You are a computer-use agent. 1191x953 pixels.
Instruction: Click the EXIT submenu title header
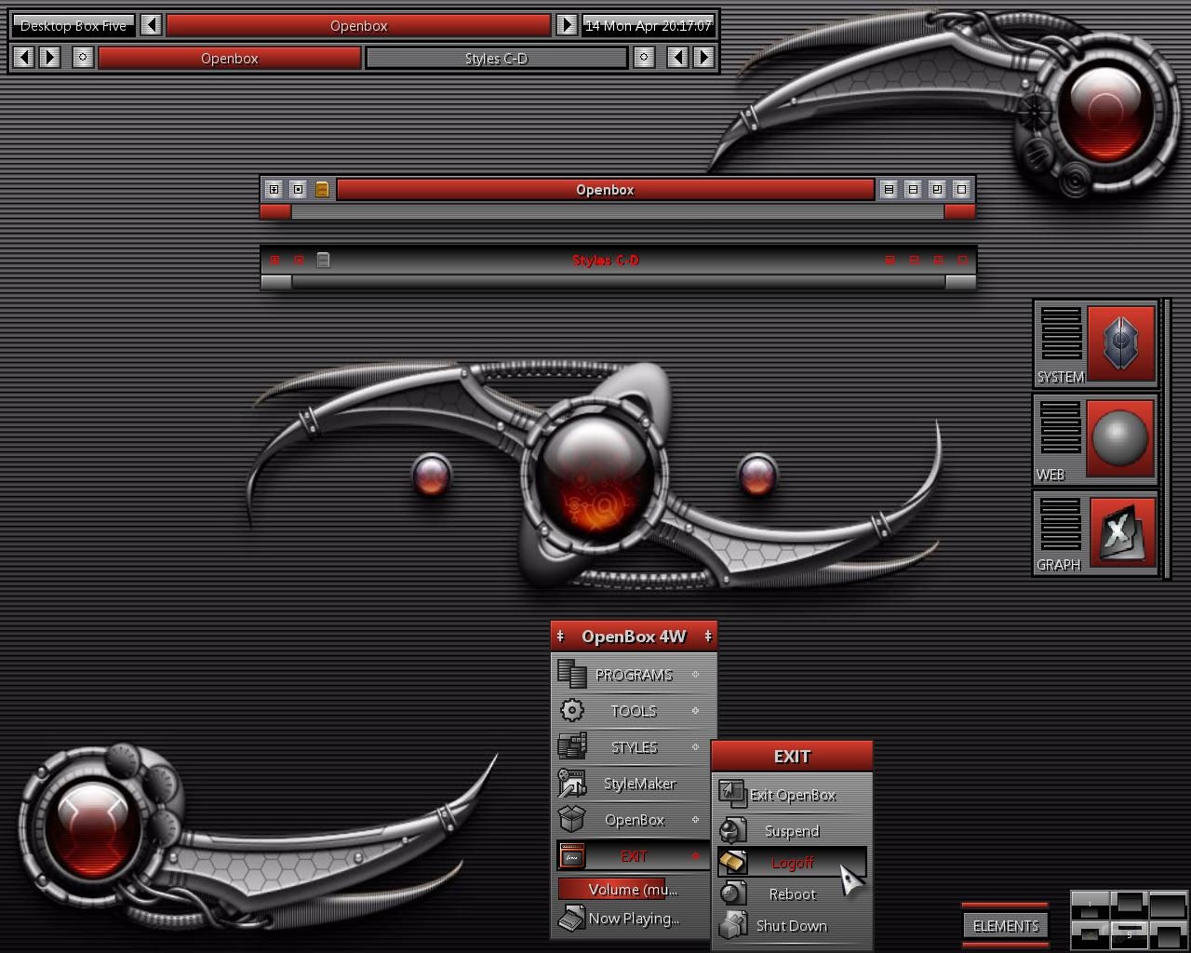[792, 757]
